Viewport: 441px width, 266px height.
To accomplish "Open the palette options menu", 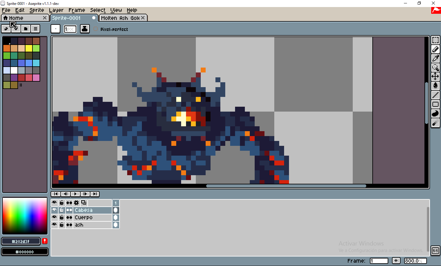I will pyautogui.click(x=36, y=29).
